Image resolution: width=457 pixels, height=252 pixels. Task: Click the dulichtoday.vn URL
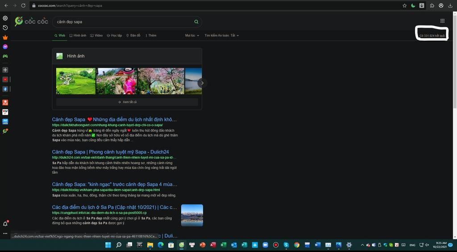[106, 190]
